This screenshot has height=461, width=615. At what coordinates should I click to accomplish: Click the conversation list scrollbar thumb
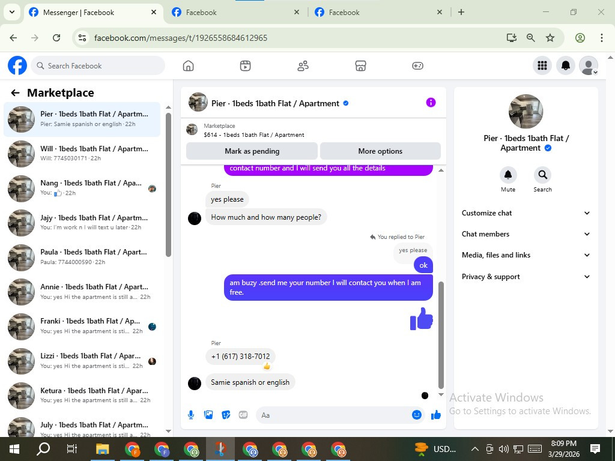point(168,185)
